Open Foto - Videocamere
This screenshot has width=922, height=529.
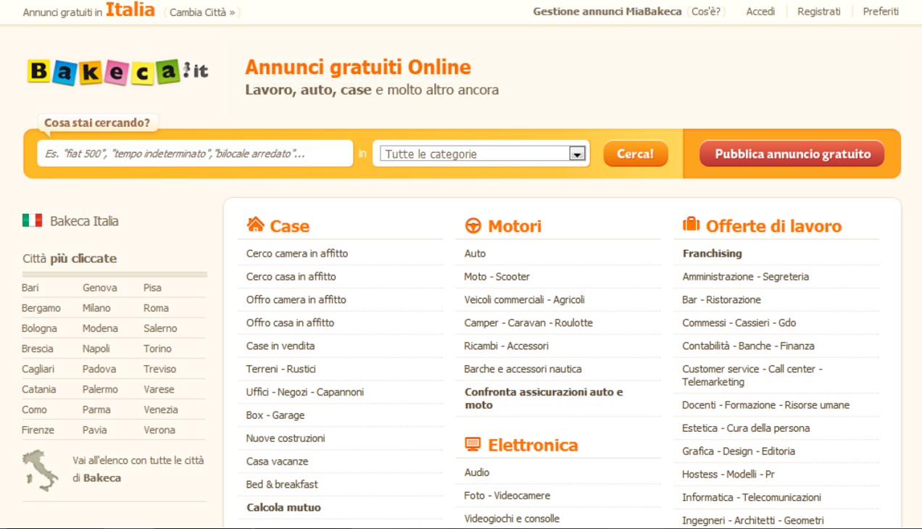pos(507,496)
